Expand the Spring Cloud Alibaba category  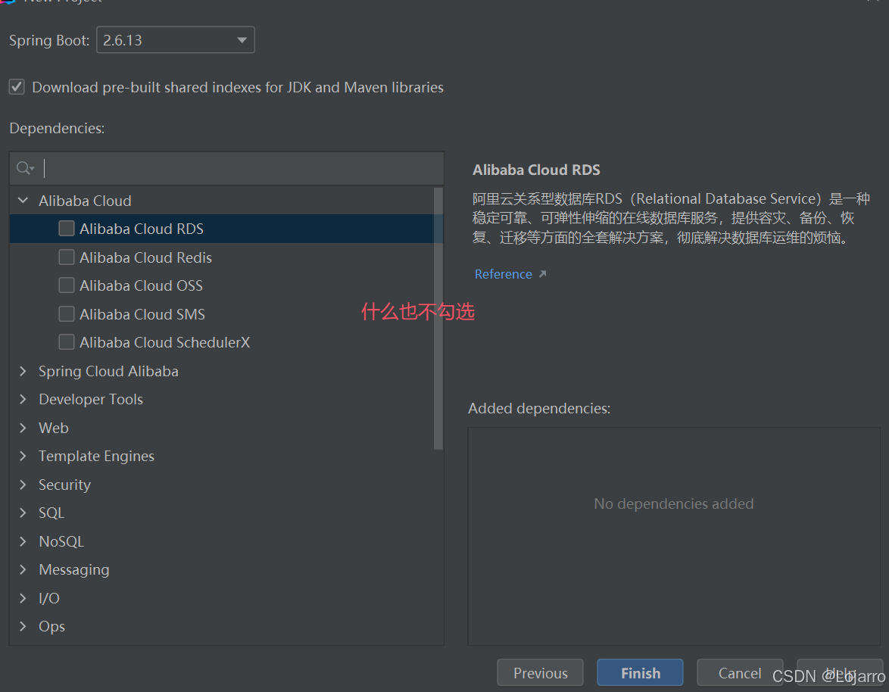pos(23,371)
